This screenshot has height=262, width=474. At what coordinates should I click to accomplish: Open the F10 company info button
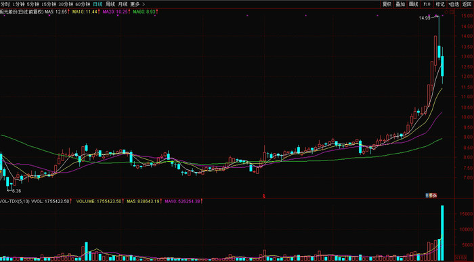pos(427,4)
